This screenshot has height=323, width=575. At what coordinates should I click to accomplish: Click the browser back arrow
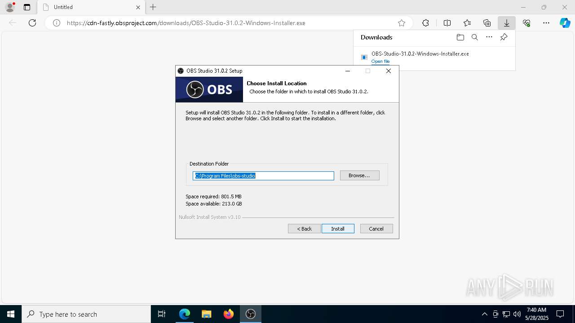click(x=13, y=23)
